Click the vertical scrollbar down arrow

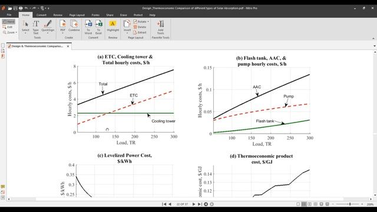(375, 195)
